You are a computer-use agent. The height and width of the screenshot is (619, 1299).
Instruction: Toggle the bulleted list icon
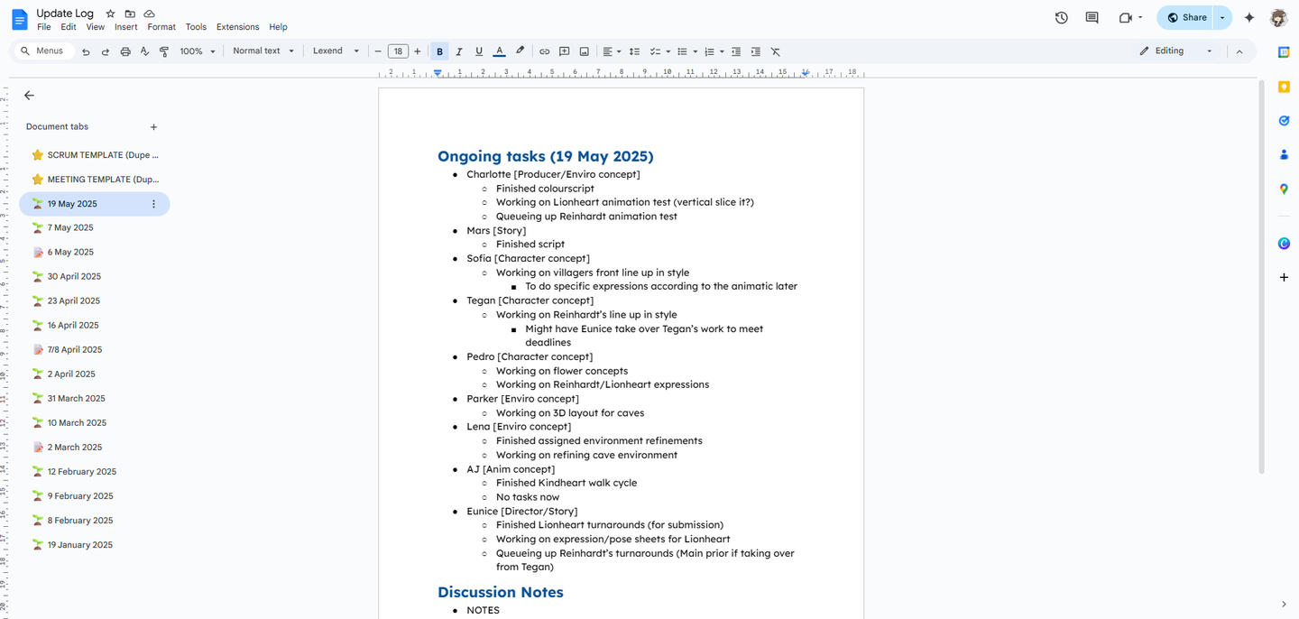[x=682, y=51]
